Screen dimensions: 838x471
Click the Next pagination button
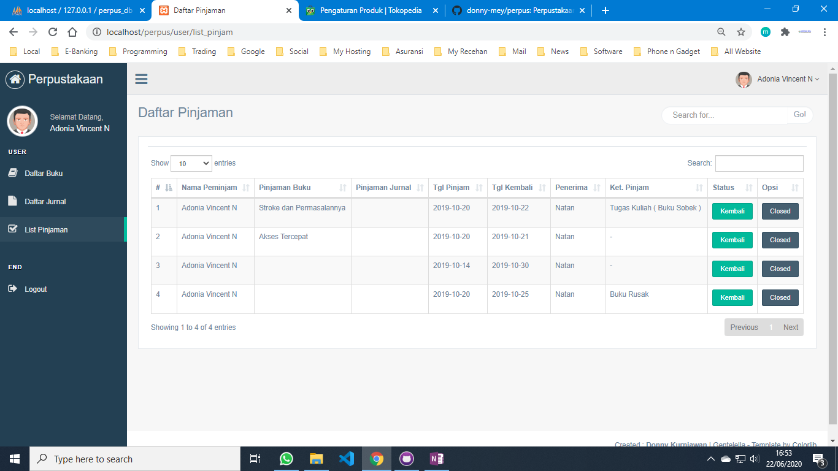790,327
